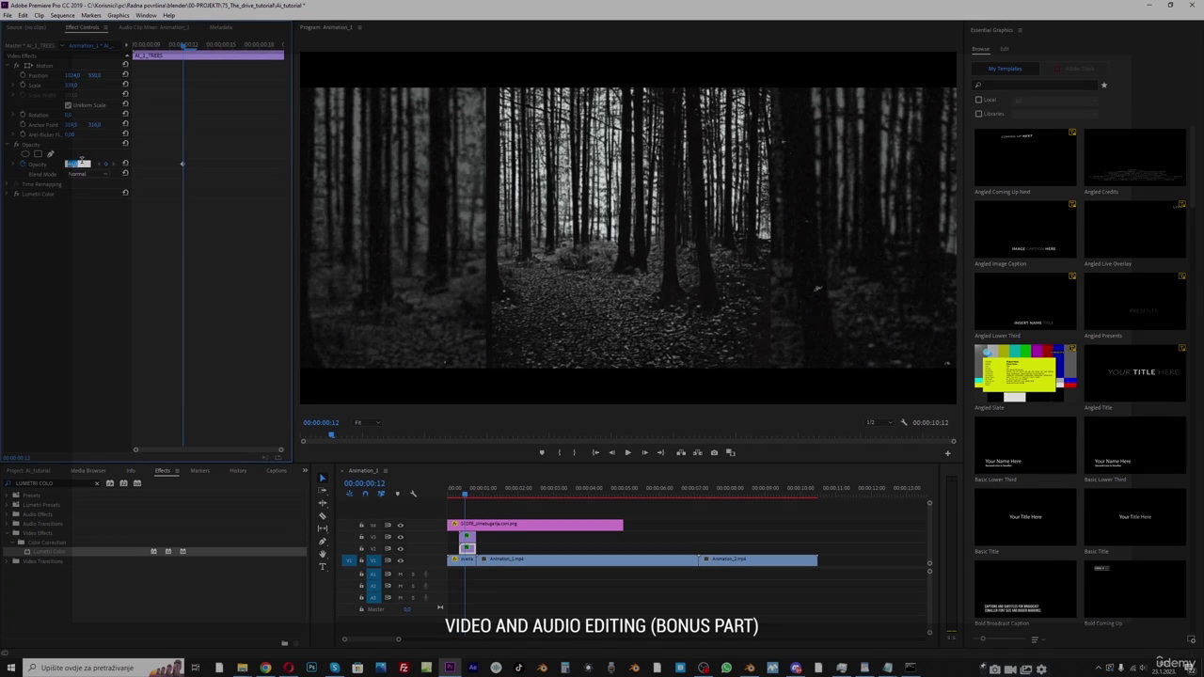
Task: Select the Pen tool in the tools panel
Action: [323, 542]
